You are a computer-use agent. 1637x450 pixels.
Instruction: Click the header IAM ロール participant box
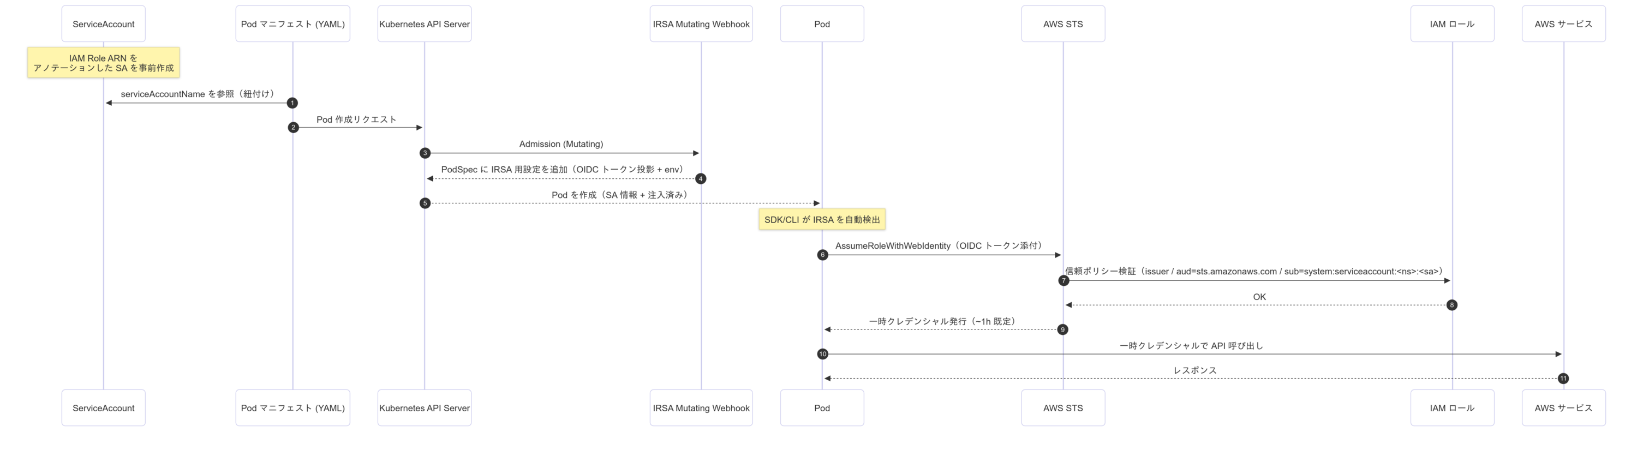pyautogui.click(x=1452, y=24)
